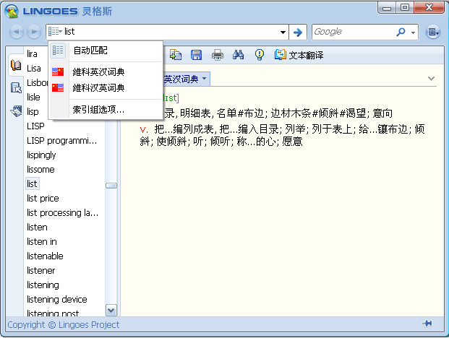Image resolution: width=449 pixels, height=338 pixels.
Task: Select uppercase 'LISP' entry
Action: 35,126
